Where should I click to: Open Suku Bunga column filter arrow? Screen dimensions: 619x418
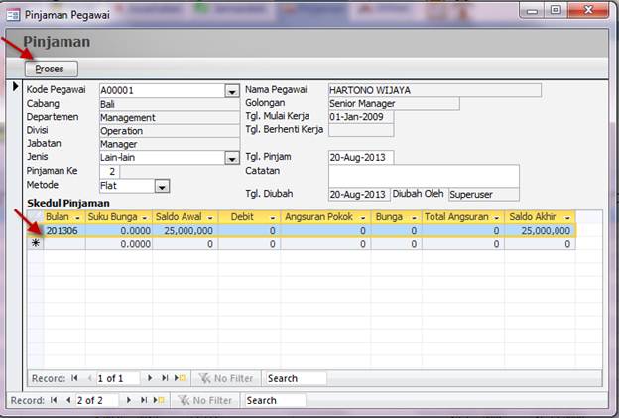[145, 218]
